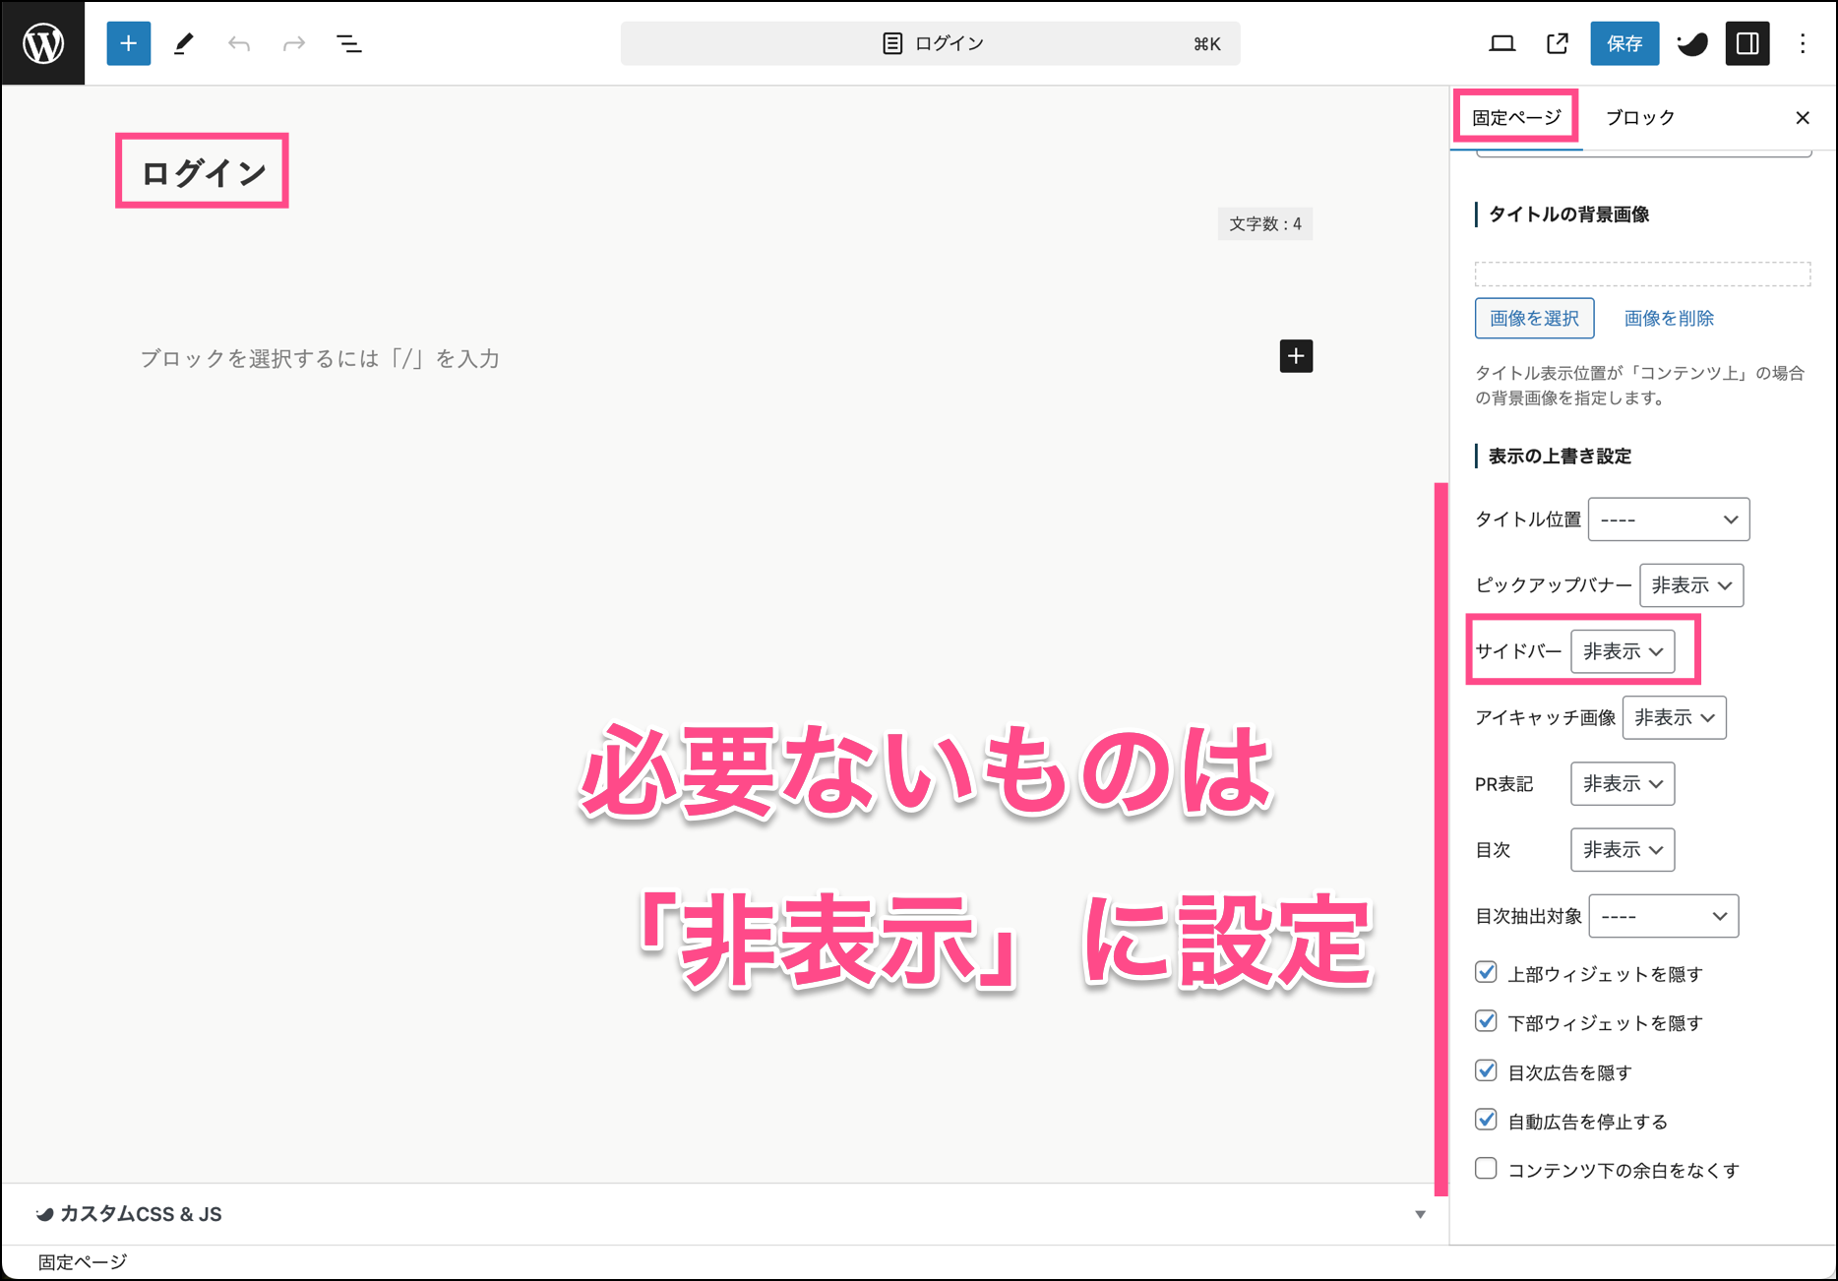1838x1281 pixels.
Task: Click the 画像を削除 link
Action: pyautogui.click(x=1669, y=319)
